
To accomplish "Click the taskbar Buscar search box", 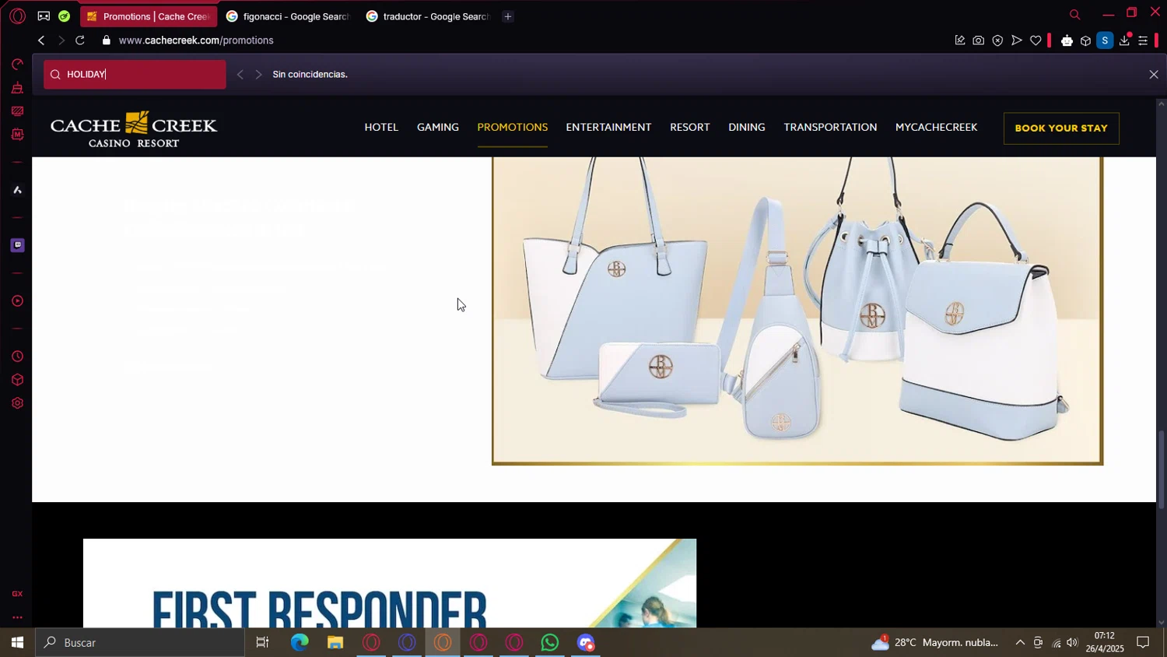I will [x=140, y=642].
